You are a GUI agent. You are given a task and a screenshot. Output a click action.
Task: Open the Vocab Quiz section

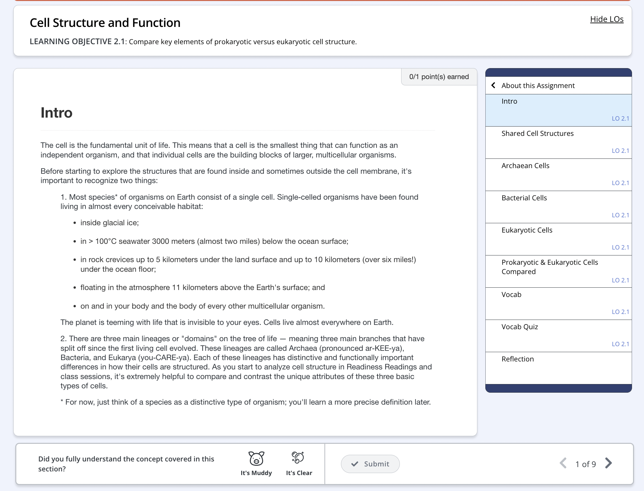pyautogui.click(x=520, y=327)
